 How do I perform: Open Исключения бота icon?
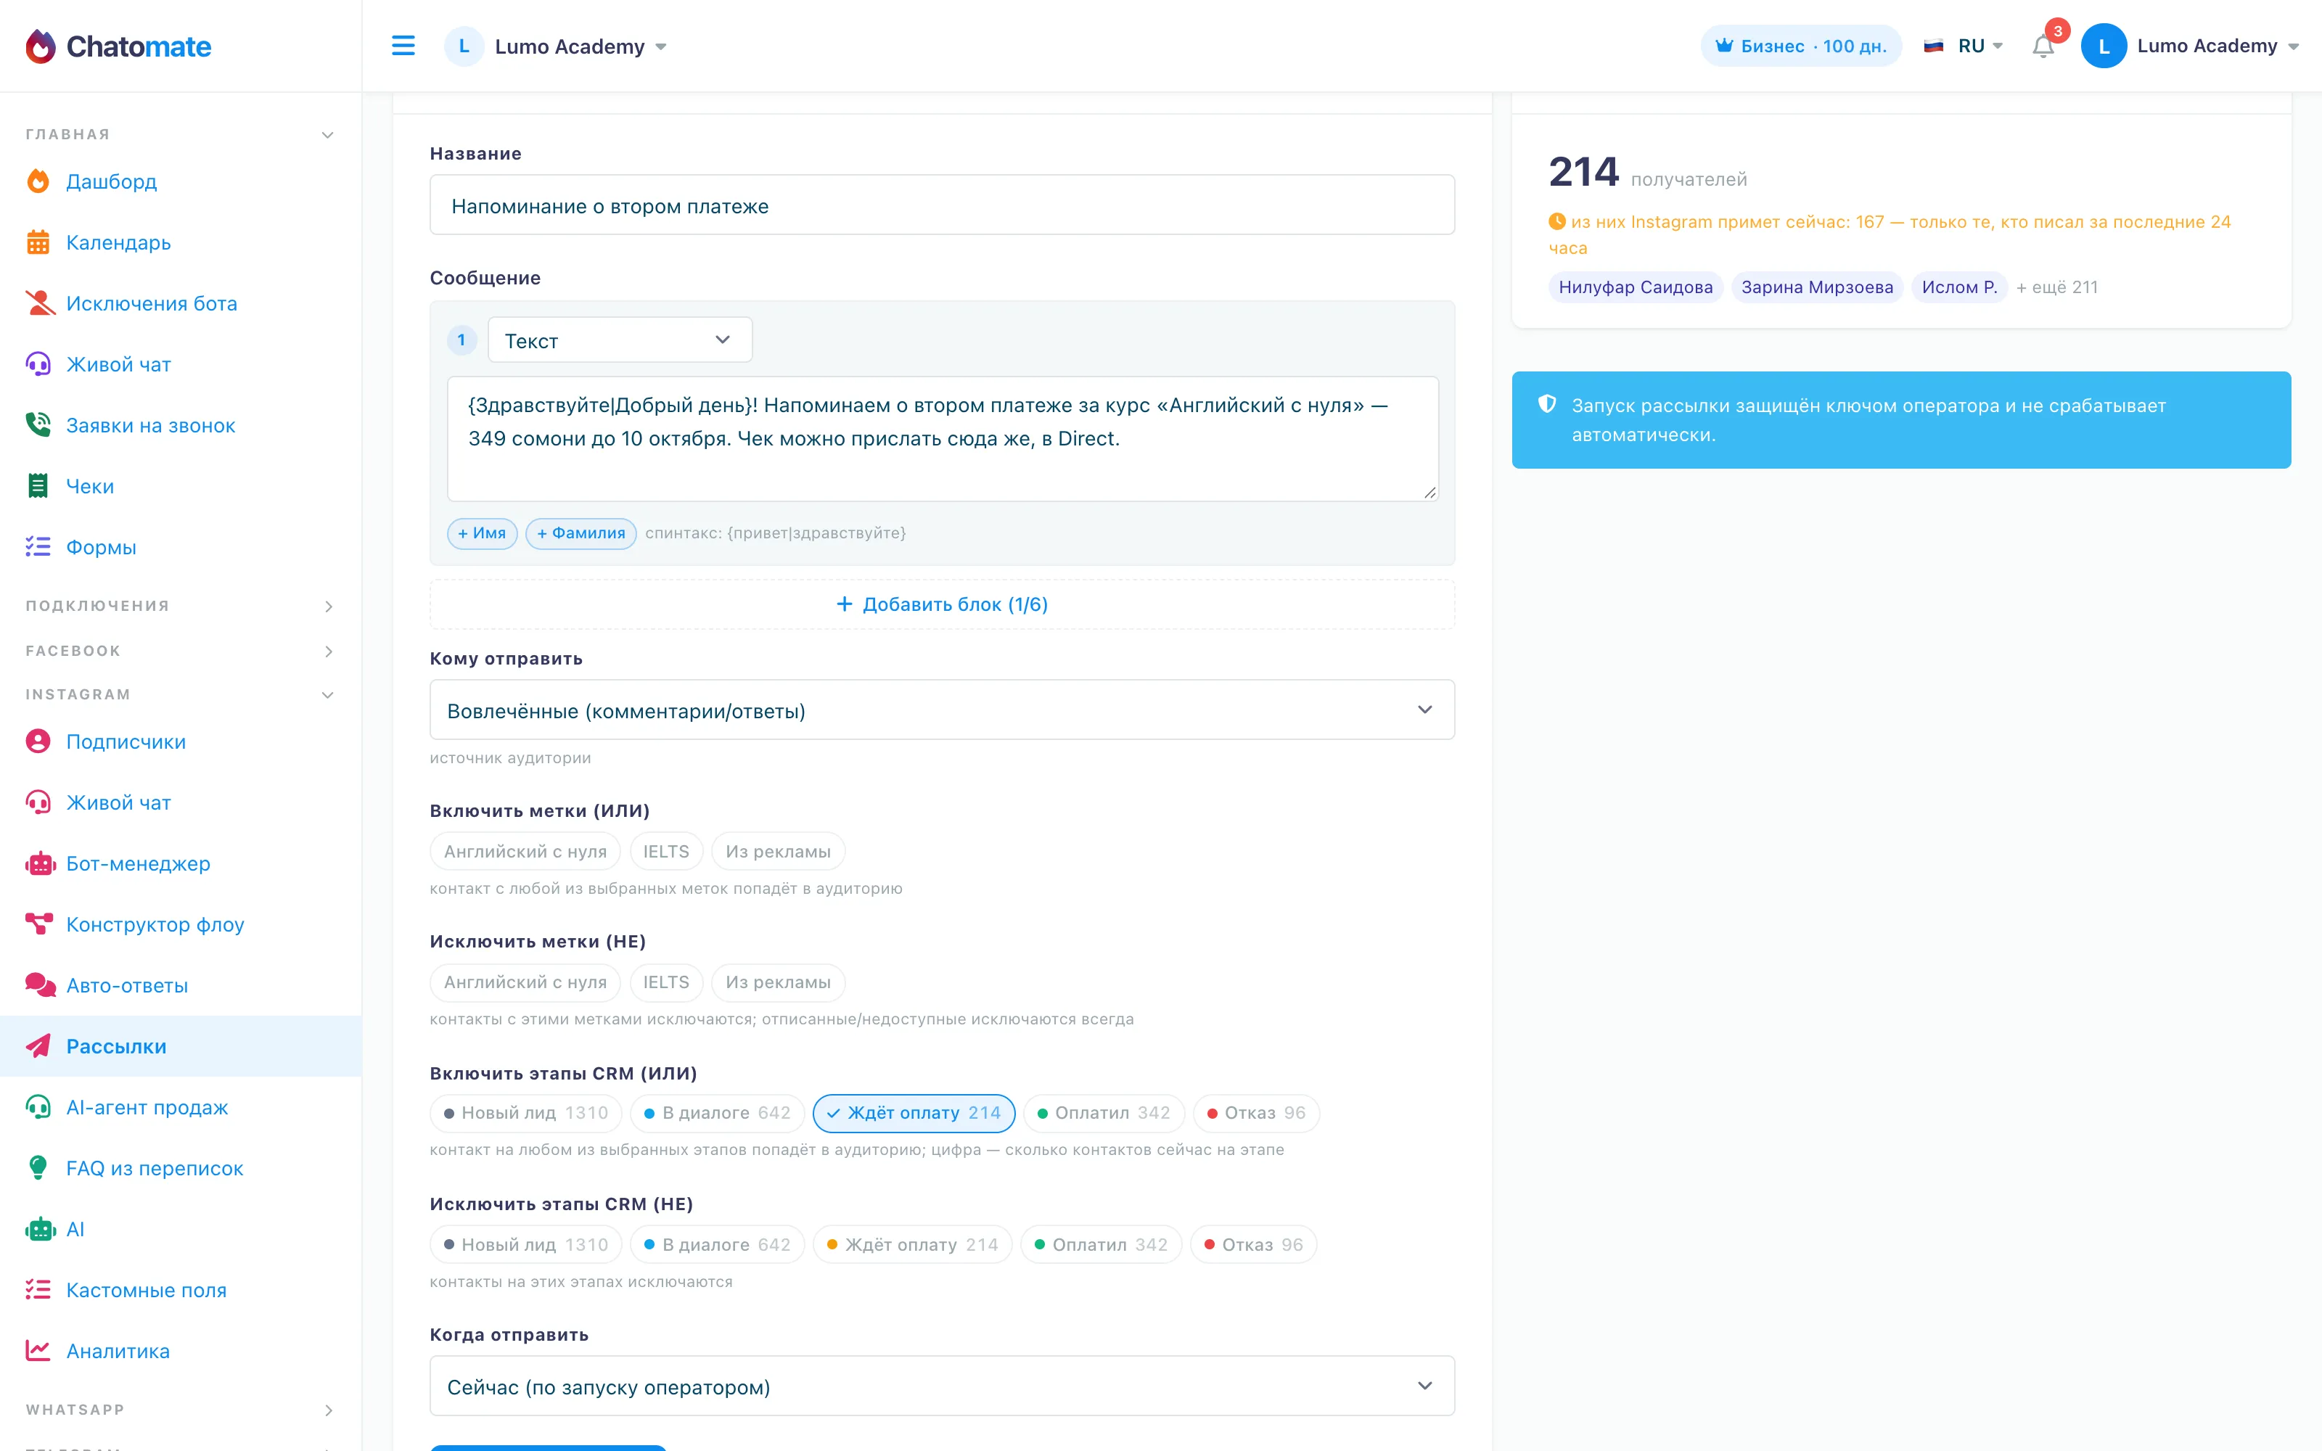[39, 303]
